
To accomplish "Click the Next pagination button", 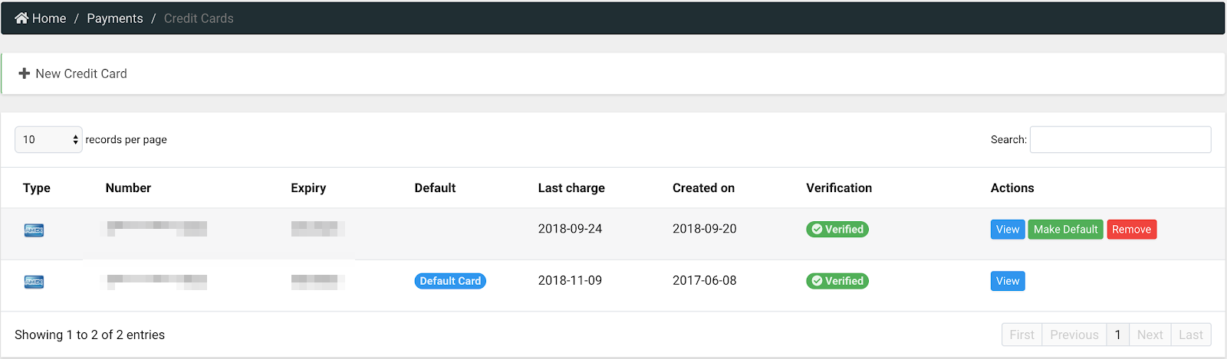I will pos(1150,335).
